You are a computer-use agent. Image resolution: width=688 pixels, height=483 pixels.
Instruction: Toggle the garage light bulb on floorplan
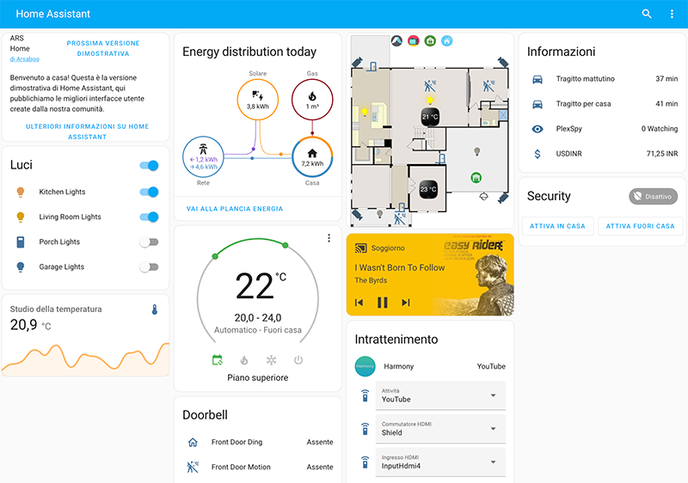click(x=477, y=151)
